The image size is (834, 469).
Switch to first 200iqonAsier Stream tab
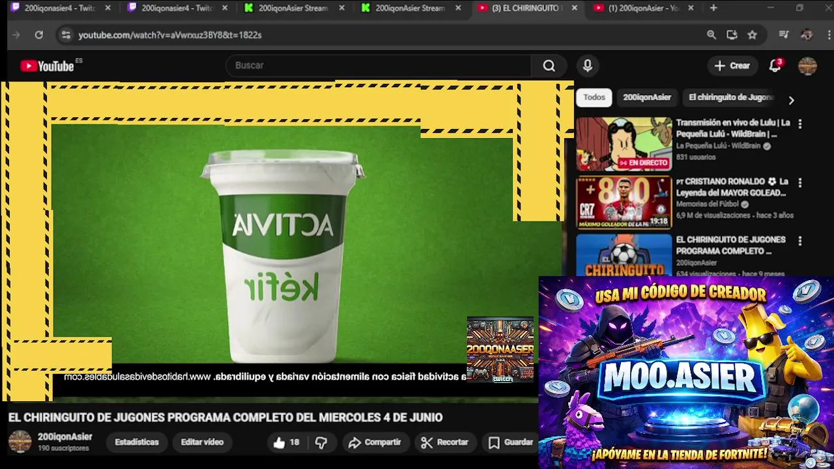(294, 8)
